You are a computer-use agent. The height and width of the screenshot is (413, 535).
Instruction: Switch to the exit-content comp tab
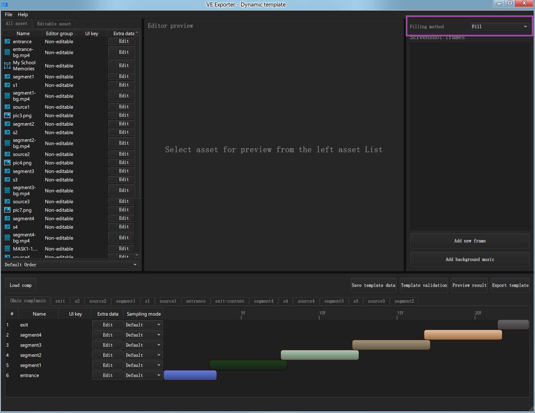(x=230, y=301)
